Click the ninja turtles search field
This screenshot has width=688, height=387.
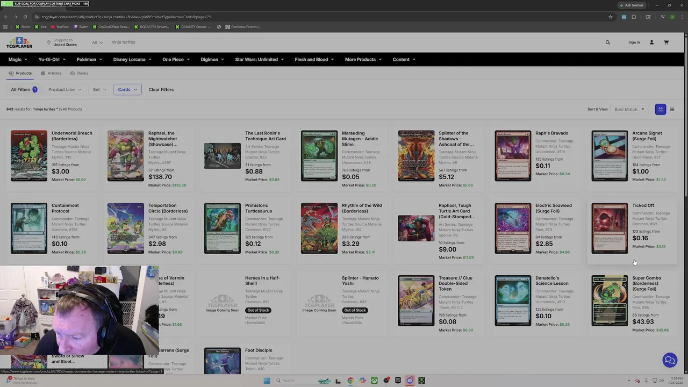click(x=355, y=42)
